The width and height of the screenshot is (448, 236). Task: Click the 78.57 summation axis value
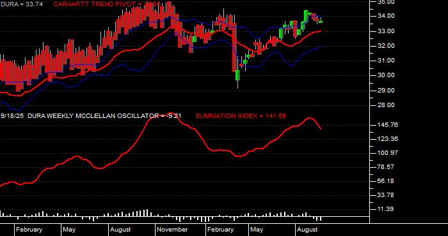(x=386, y=167)
